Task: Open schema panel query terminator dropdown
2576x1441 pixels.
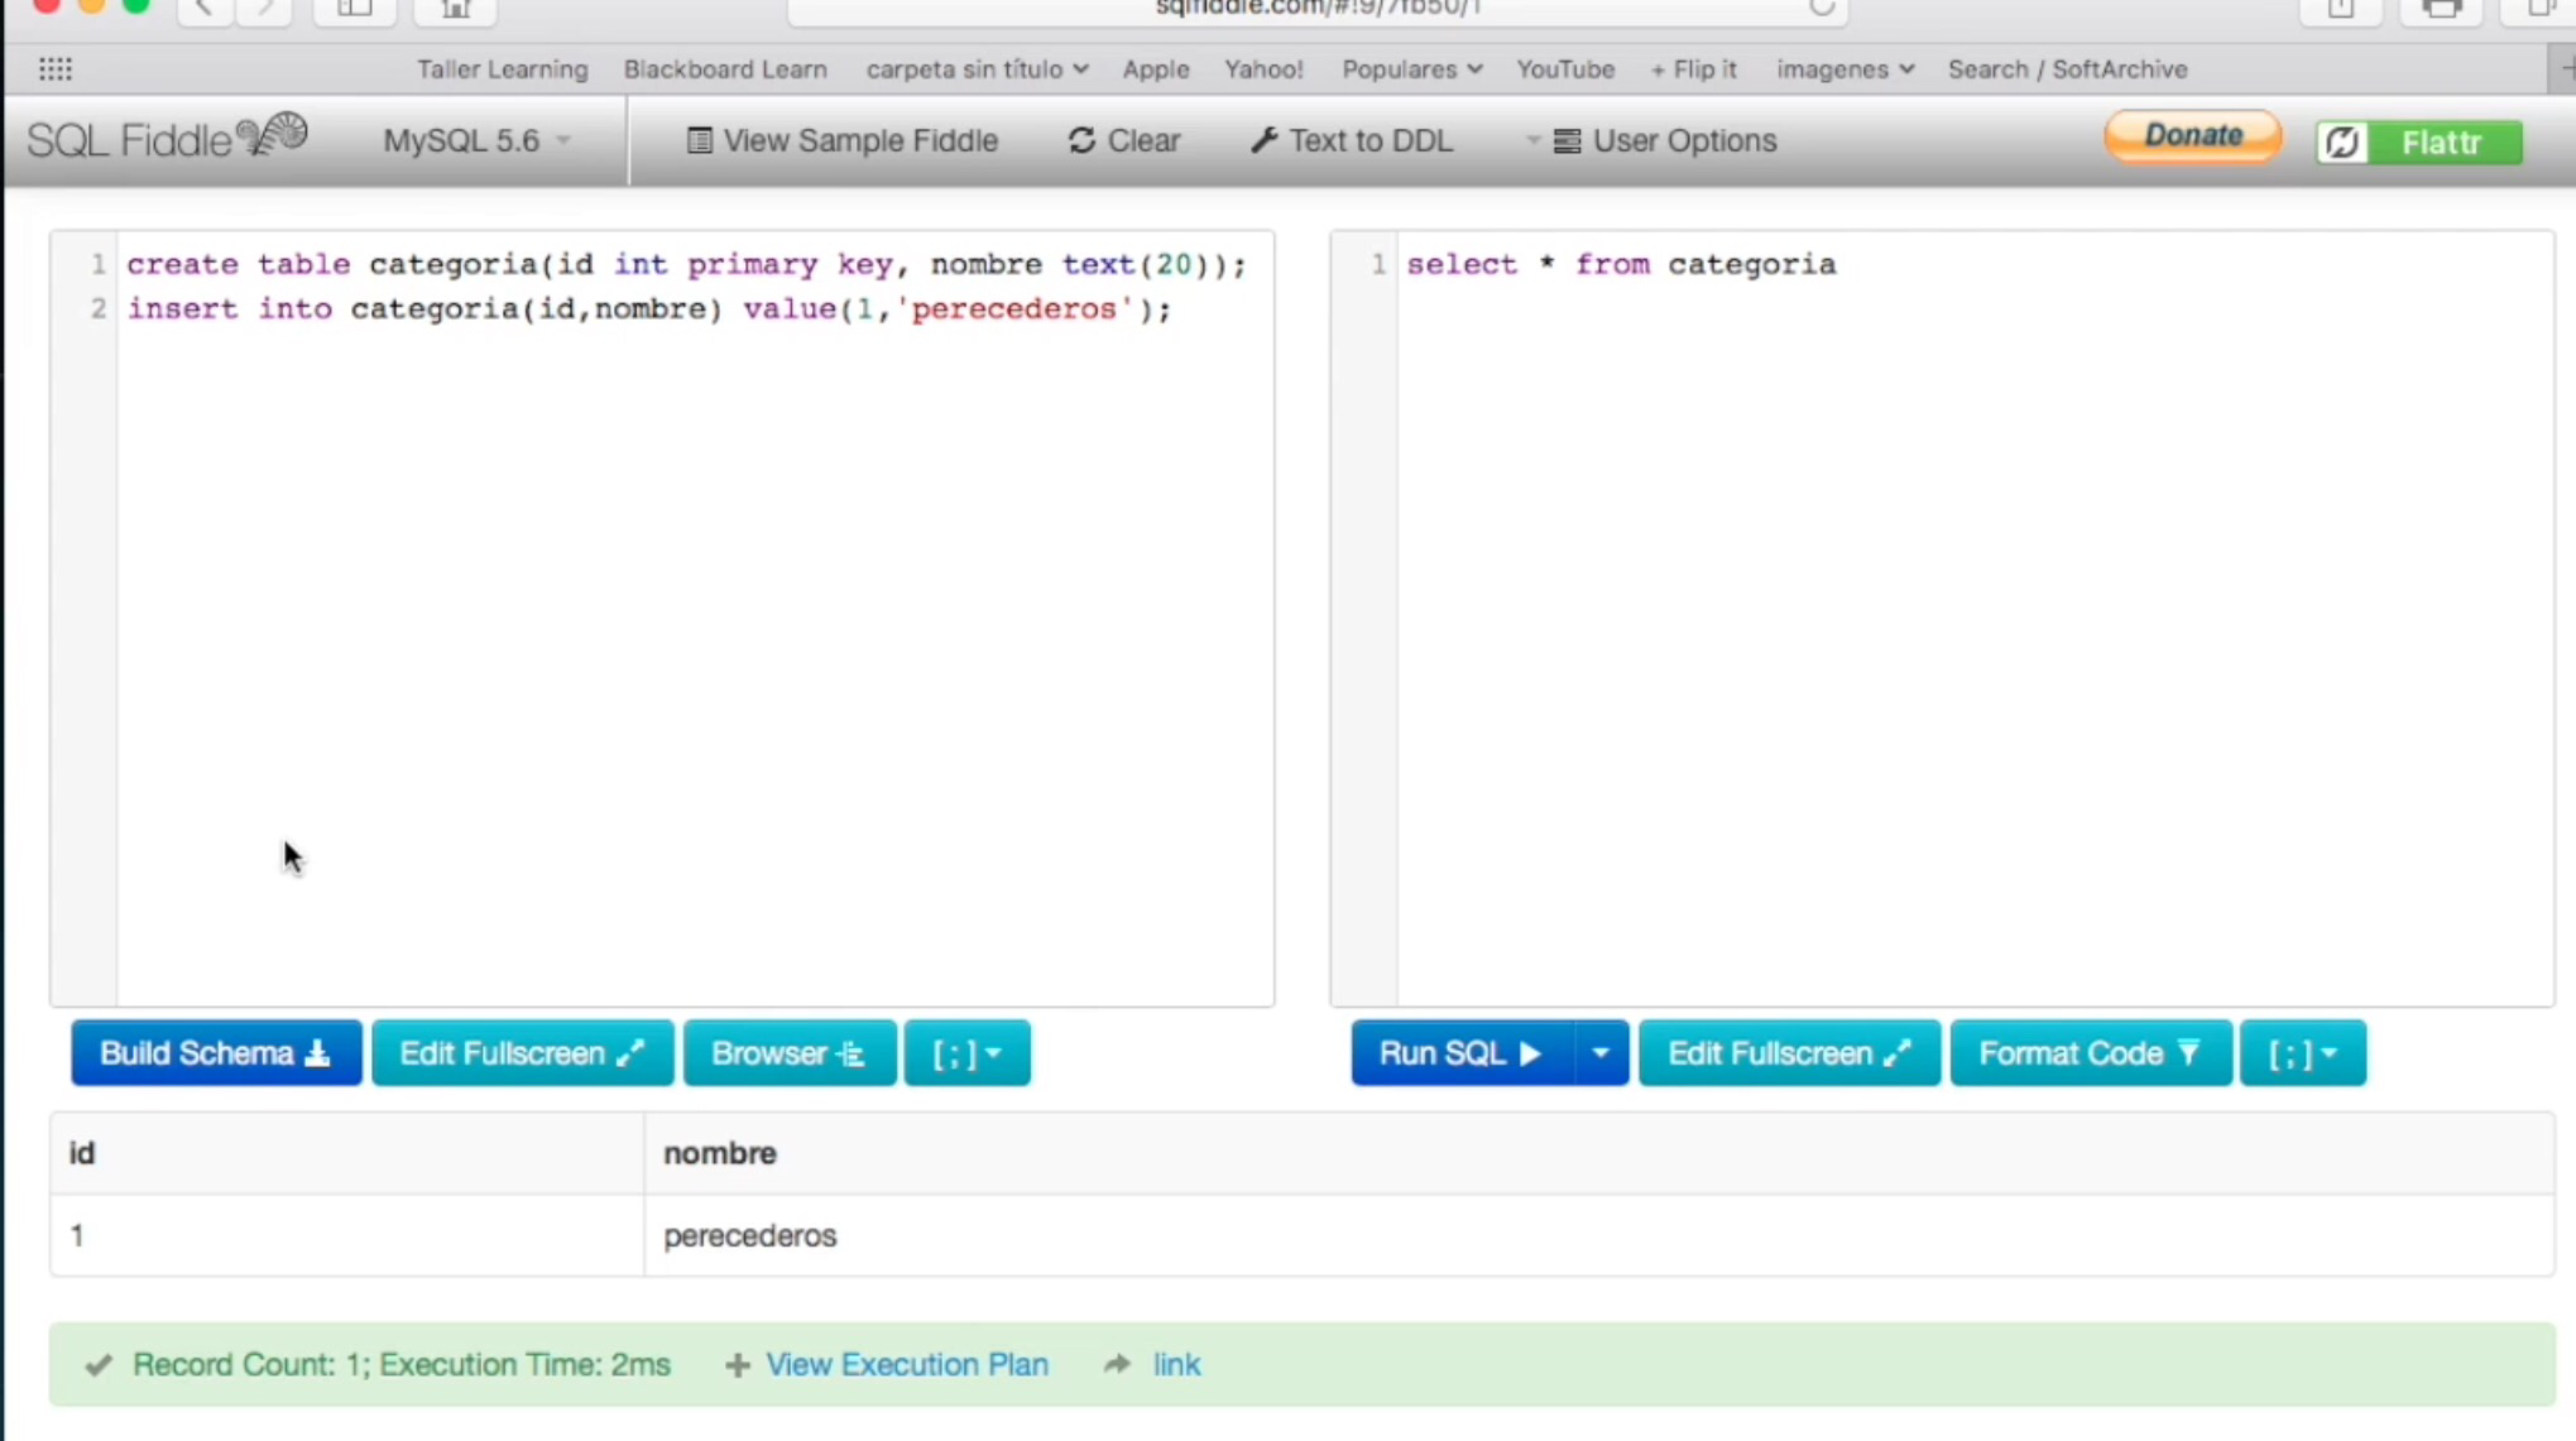Action: pos(966,1053)
